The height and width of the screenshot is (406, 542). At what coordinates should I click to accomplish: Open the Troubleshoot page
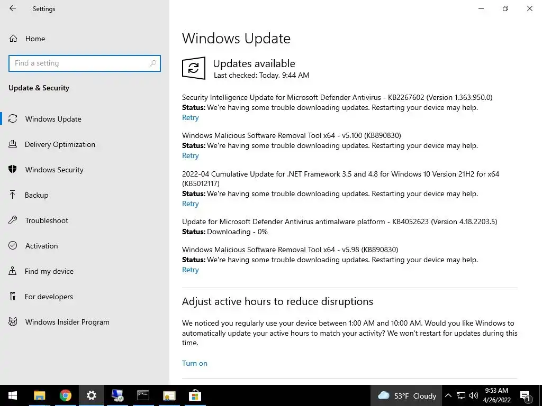coord(47,220)
